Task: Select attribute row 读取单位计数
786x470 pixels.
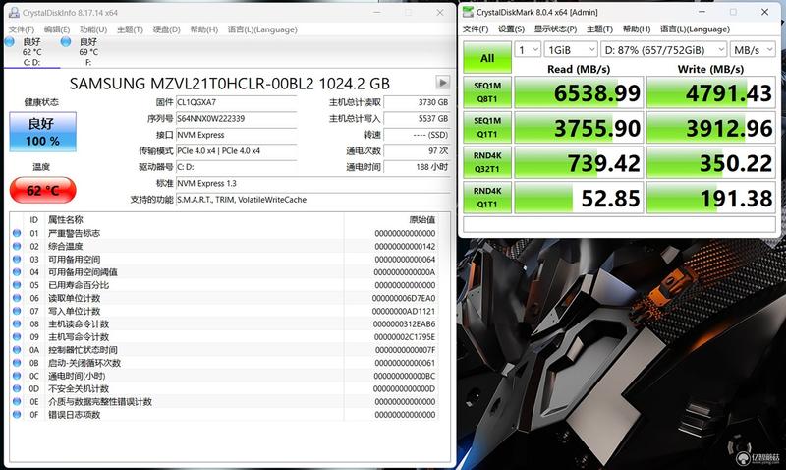Action: [225, 298]
